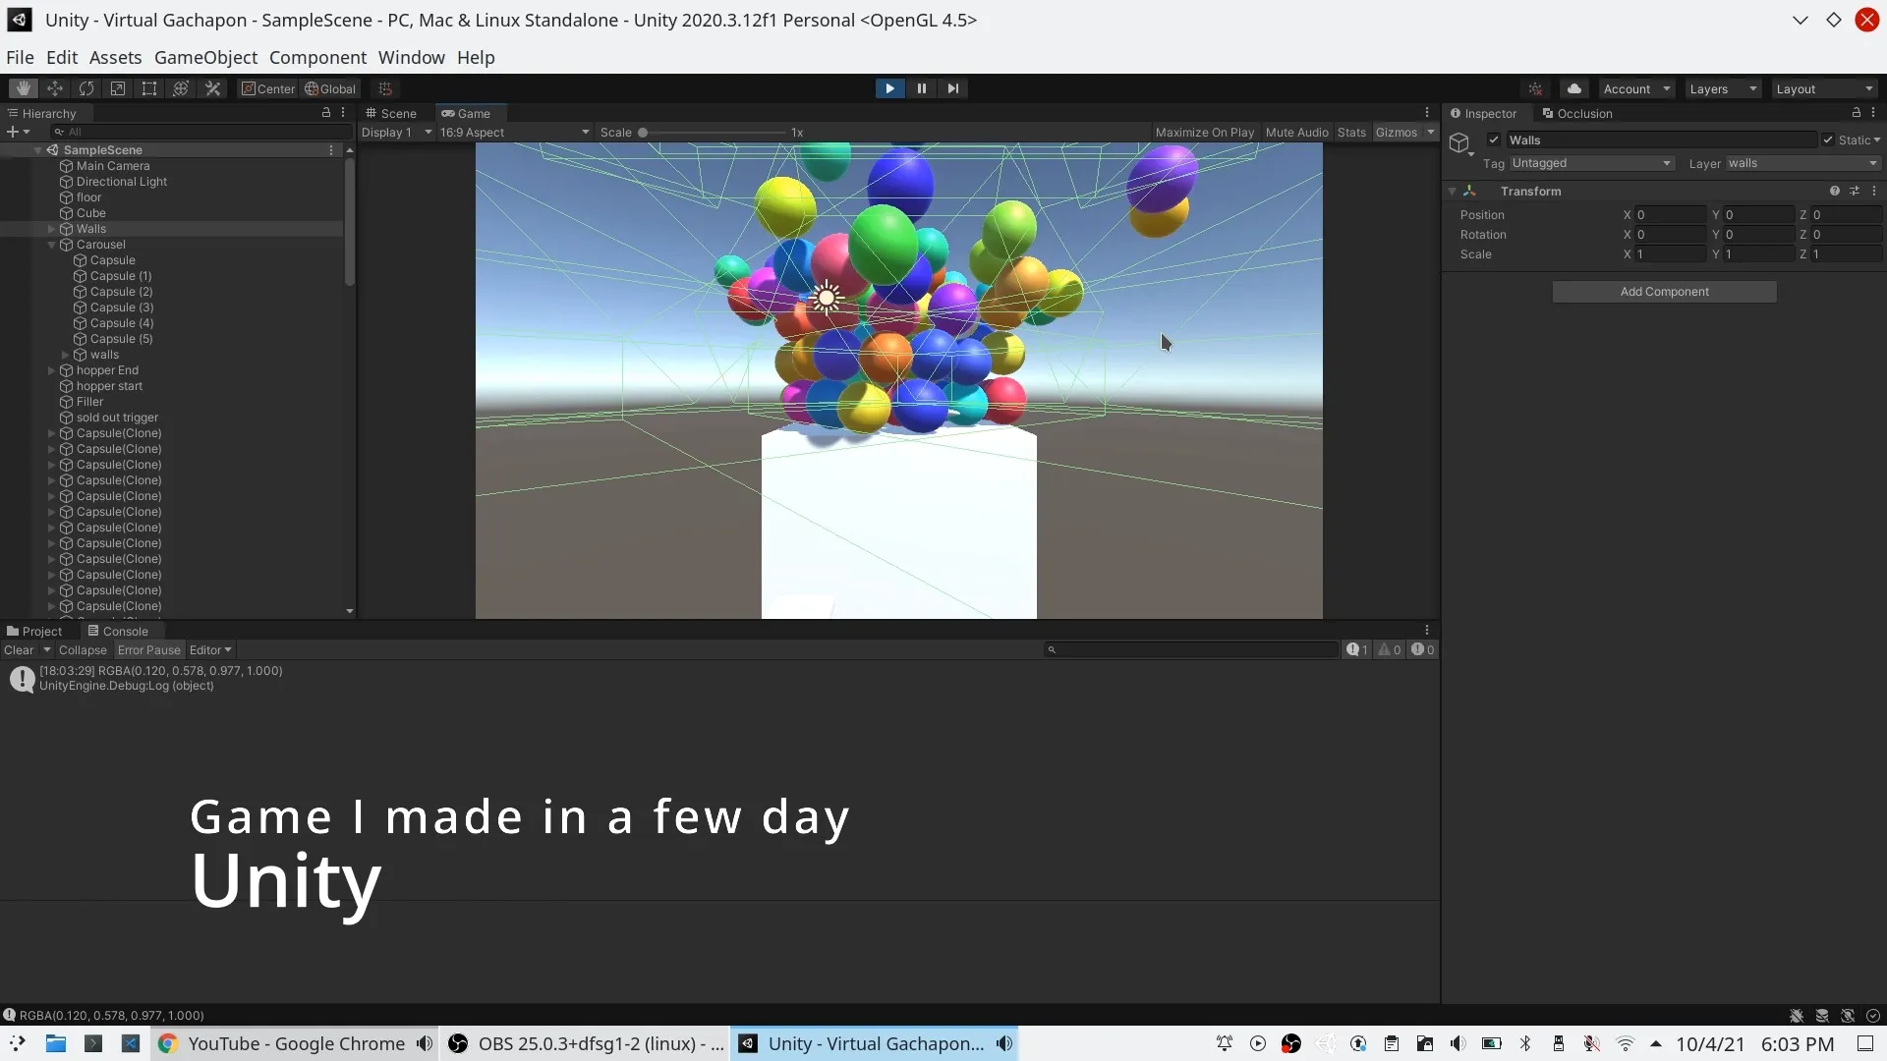Select the GameObject menu in menu bar
Image resolution: width=1887 pixels, height=1061 pixels.
[206, 57]
